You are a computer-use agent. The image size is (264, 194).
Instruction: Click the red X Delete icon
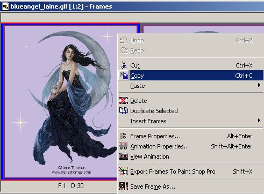tap(124, 101)
